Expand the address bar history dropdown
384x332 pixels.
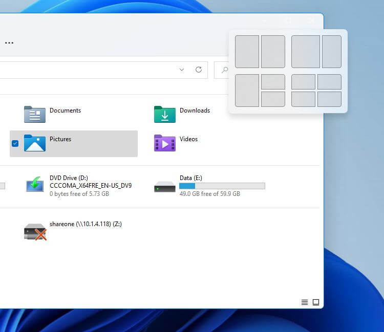coord(182,70)
